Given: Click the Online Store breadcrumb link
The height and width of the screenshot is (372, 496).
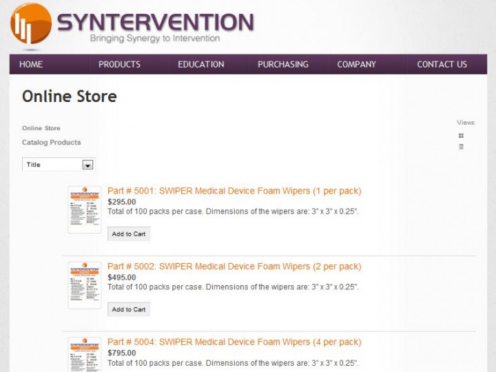Looking at the screenshot, I should [x=41, y=128].
